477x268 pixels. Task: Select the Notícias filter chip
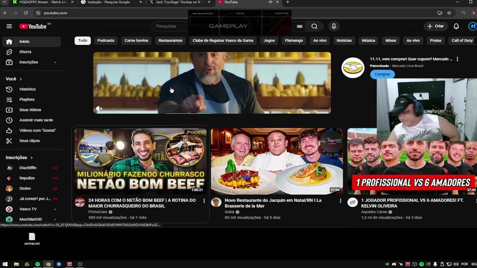click(x=344, y=41)
